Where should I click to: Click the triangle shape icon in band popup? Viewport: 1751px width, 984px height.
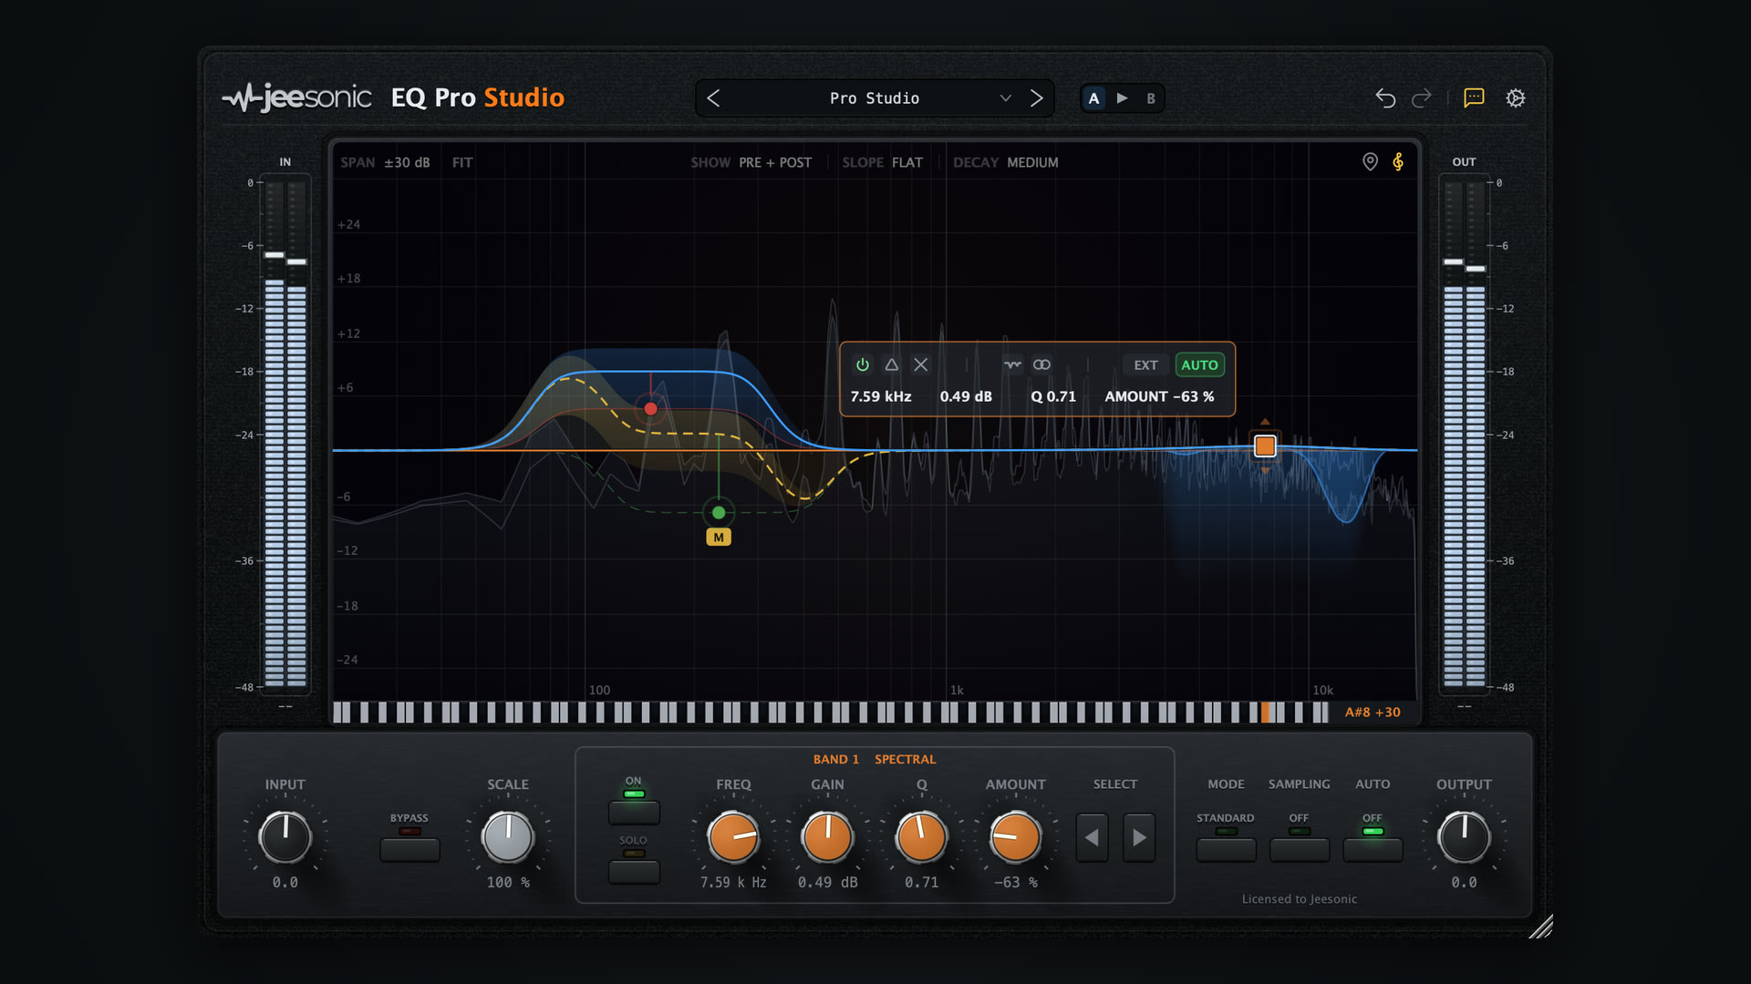point(892,364)
